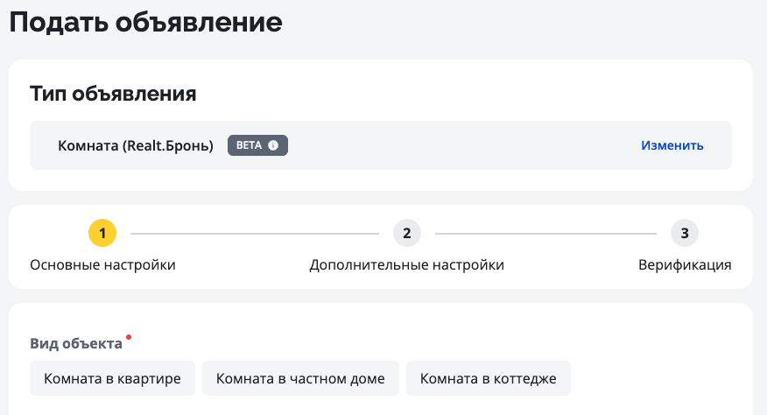Click progress line between steps 1 and 2

pos(254,234)
